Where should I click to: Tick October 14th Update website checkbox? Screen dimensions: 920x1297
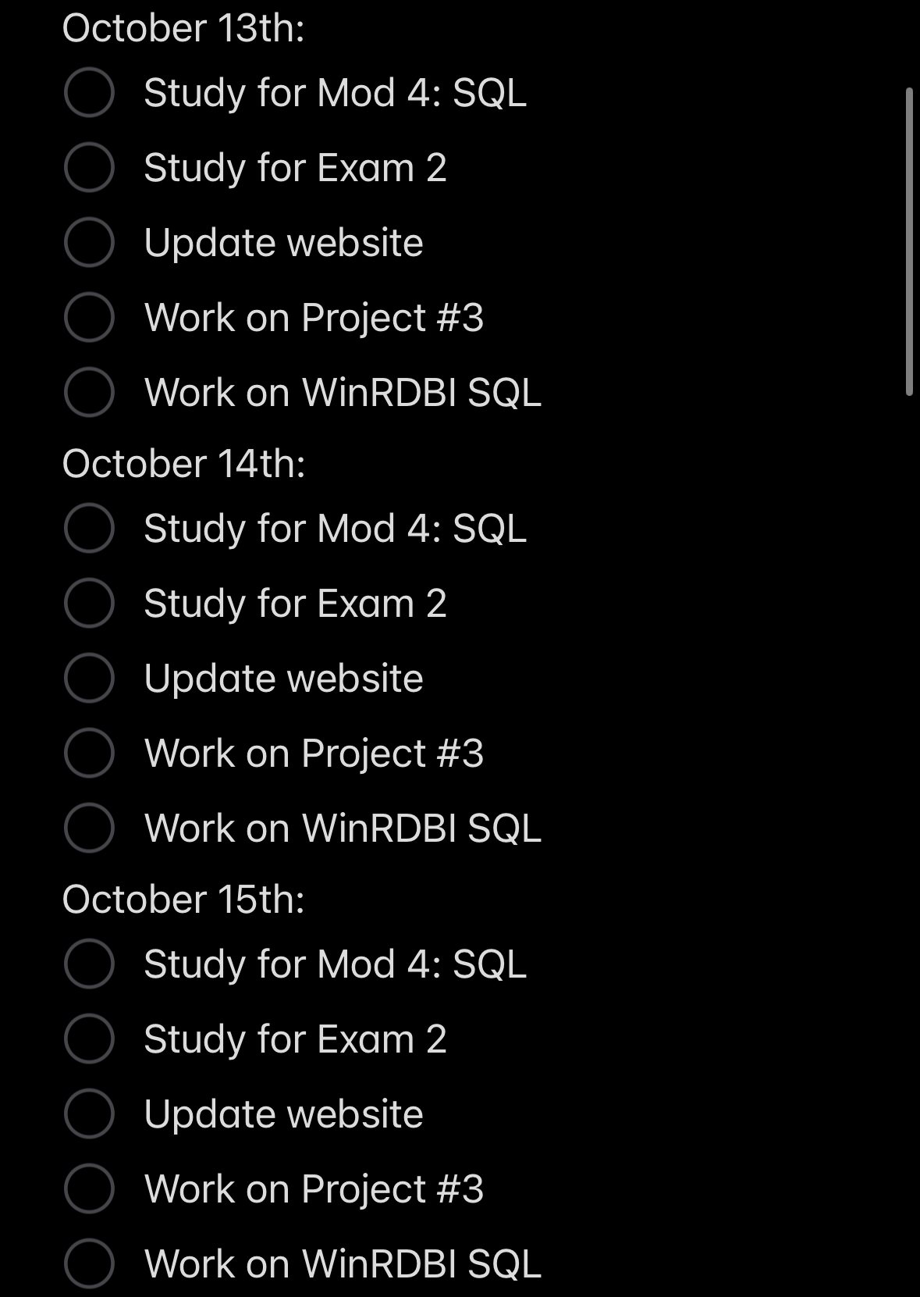89,678
